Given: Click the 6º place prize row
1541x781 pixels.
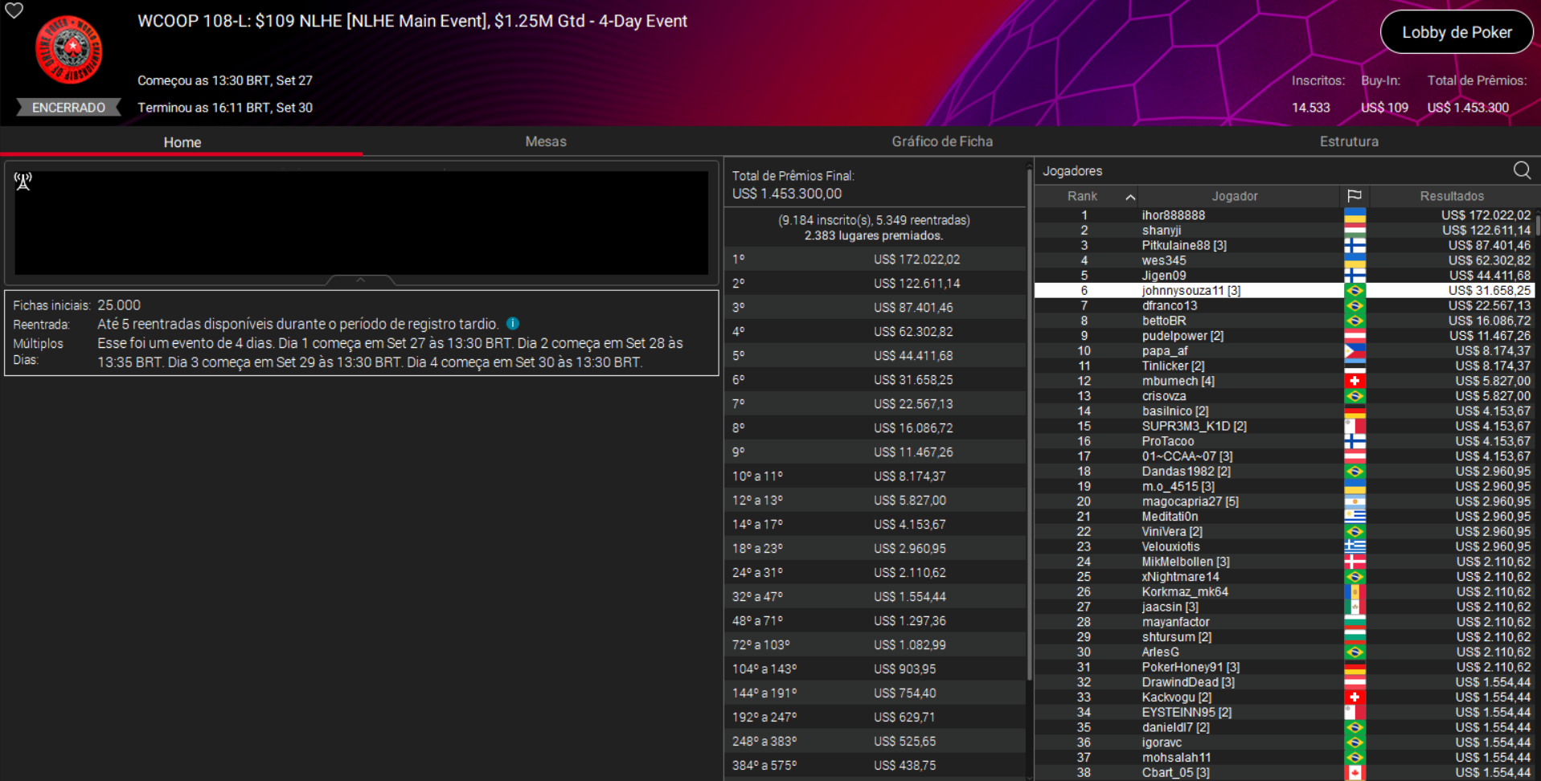Looking at the screenshot, I should (875, 380).
